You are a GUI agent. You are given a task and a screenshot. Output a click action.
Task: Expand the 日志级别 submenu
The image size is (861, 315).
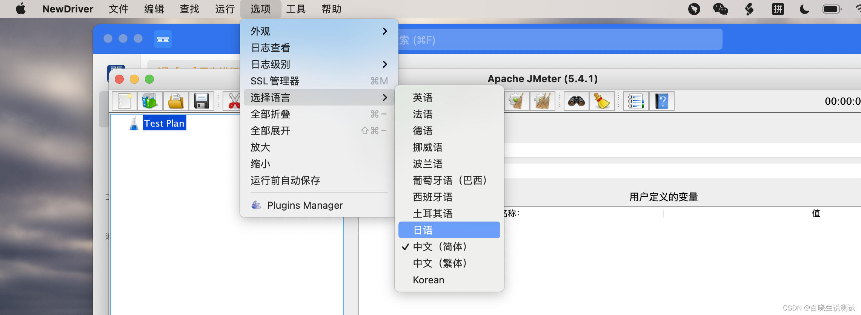[x=319, y=64]
